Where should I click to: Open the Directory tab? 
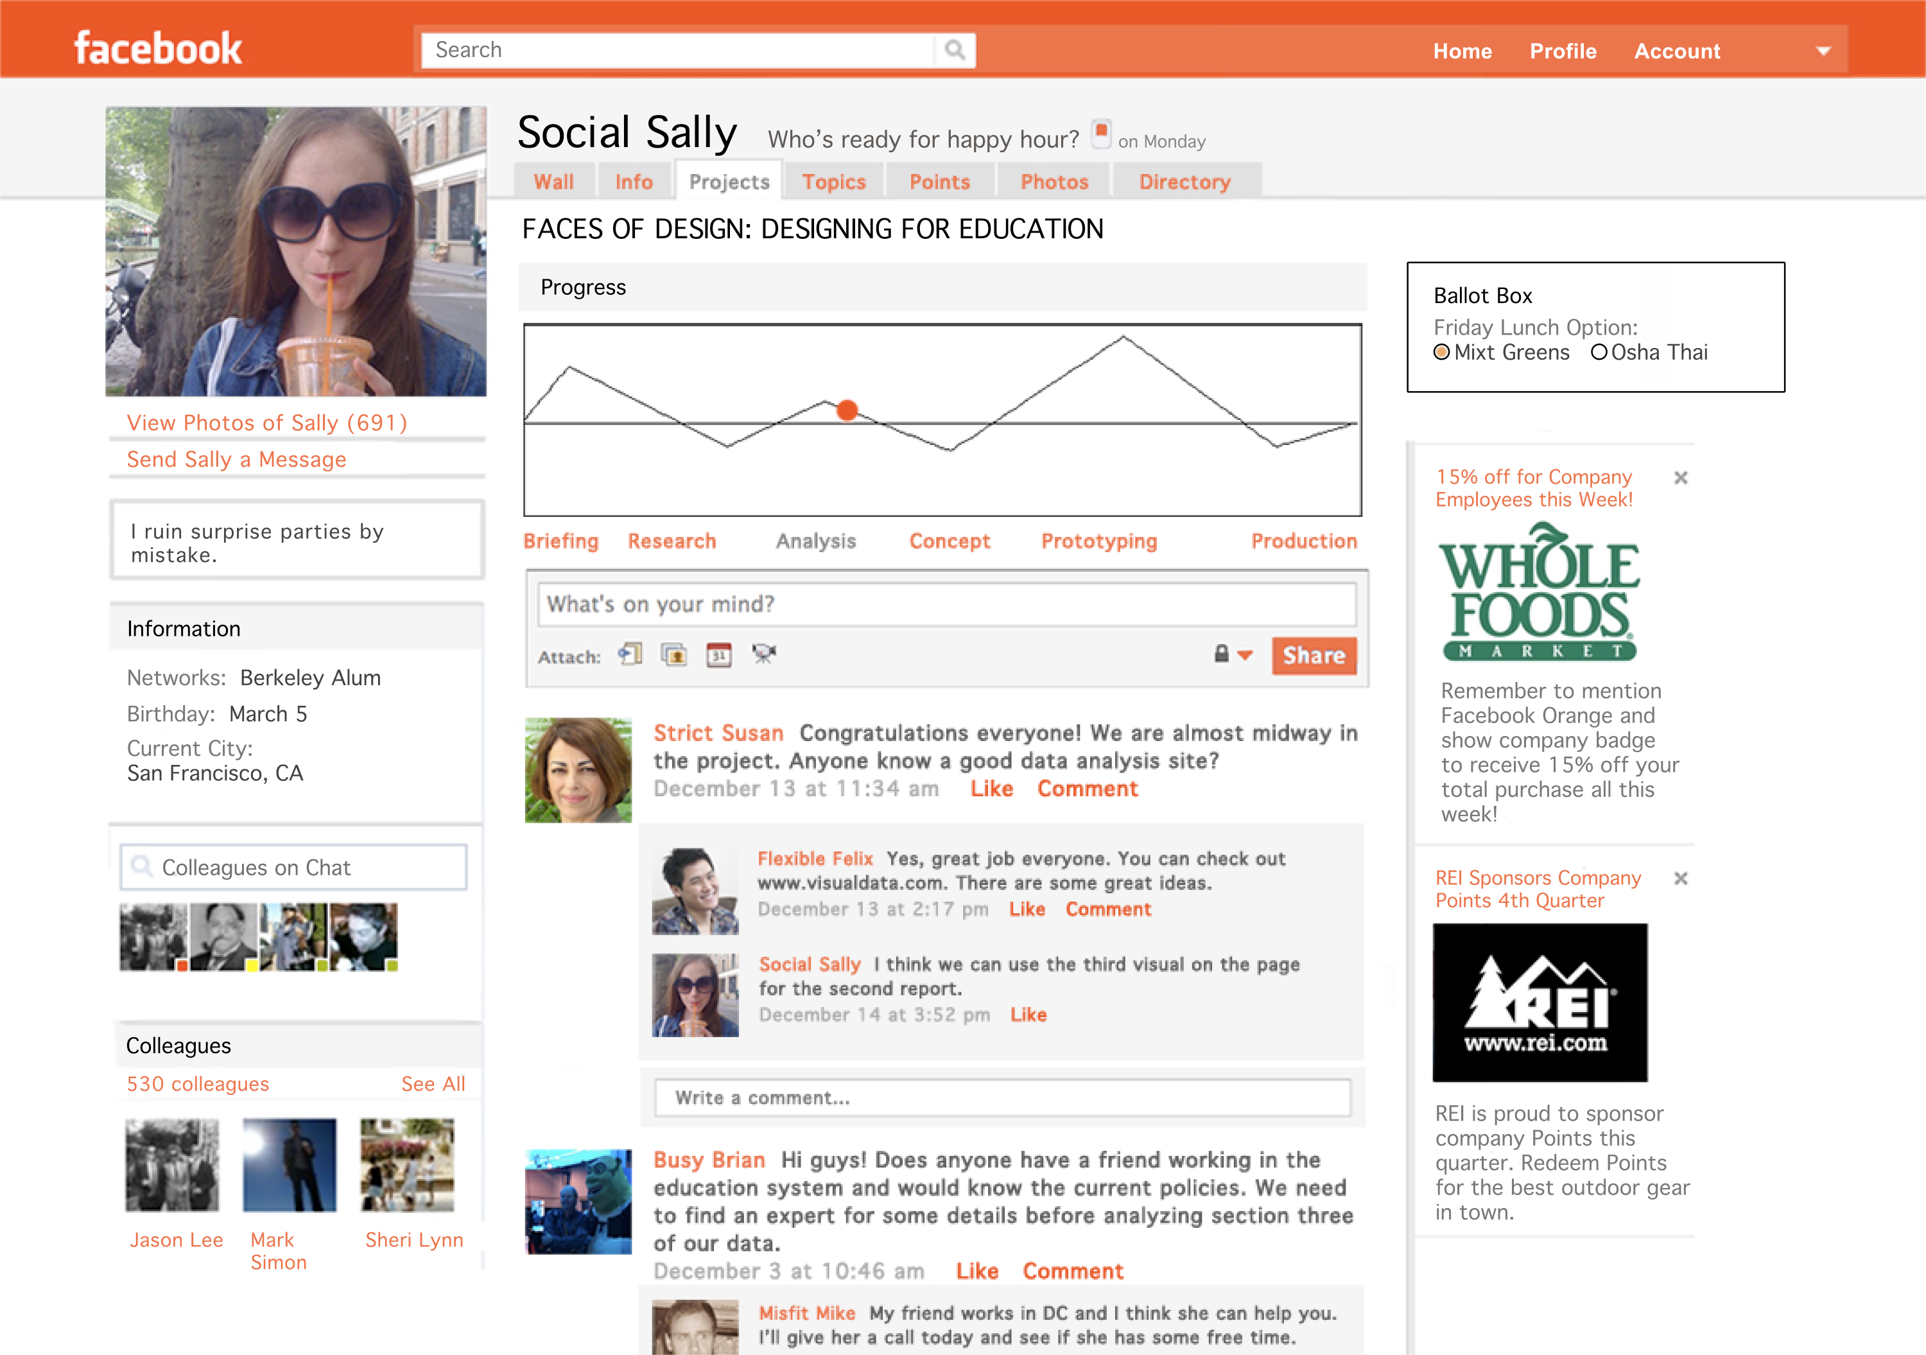tap(1184, 182)
